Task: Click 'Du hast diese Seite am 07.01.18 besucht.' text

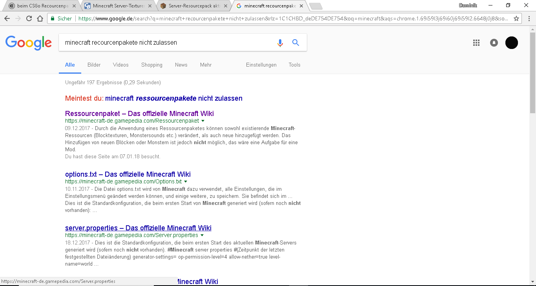Action: pyautogui.click(x=113, y=157)
